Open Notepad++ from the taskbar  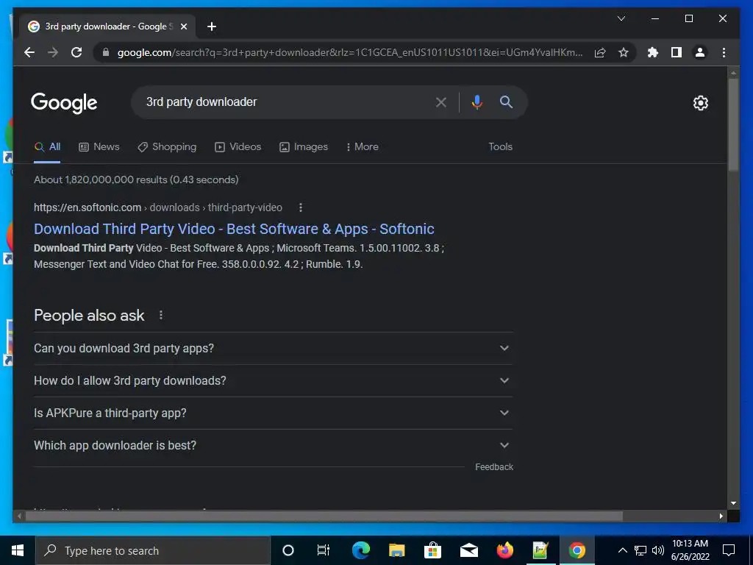click(x=540, y=550)
